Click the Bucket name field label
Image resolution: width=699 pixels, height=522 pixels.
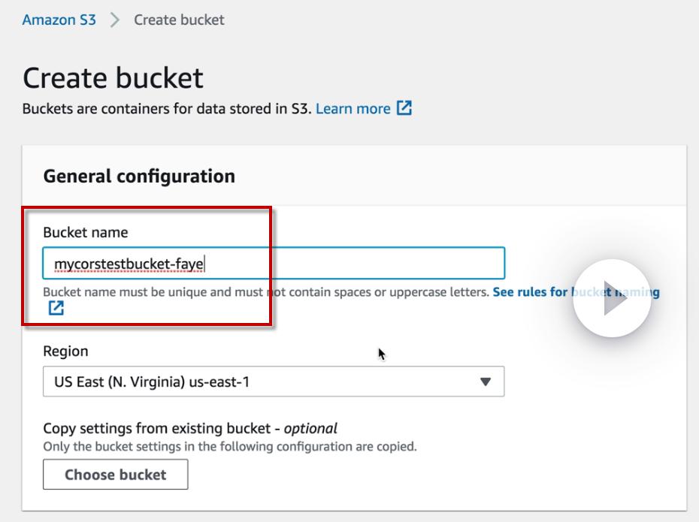85,233
